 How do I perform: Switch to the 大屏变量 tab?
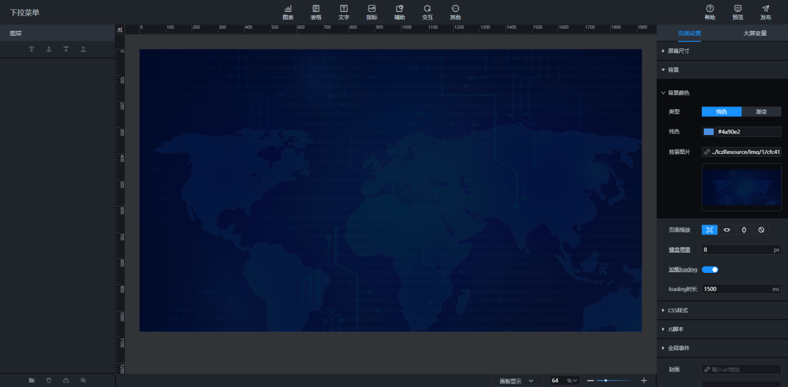pyautogui.click(x=754, y=33)
